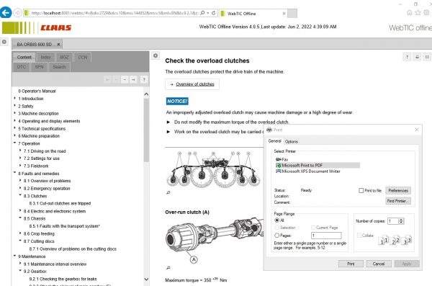The height and width of the screenshot is (286, 432).
Task: Click the Number of copies field
Action: (393, 221)
